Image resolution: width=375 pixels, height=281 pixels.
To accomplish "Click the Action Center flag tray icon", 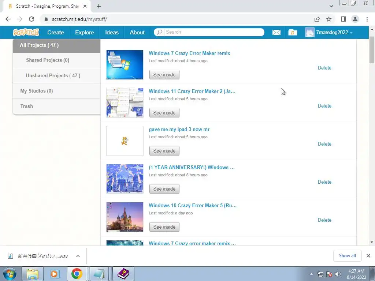I will coord(329,274).
